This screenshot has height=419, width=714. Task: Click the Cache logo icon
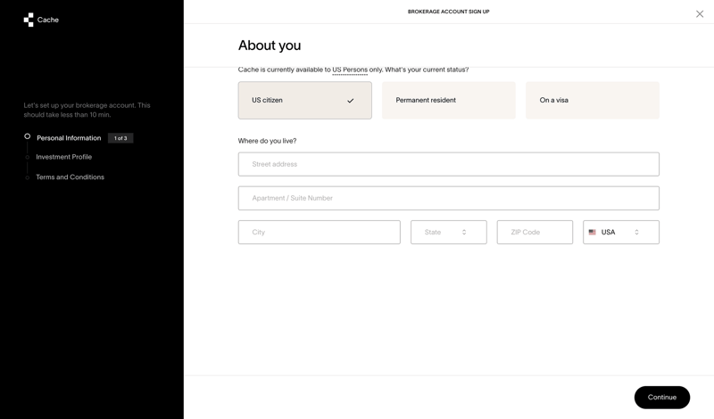tap(29, 20)
